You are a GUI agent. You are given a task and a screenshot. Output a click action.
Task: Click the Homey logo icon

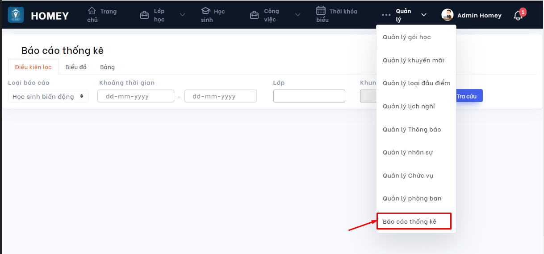coord(16,15)
